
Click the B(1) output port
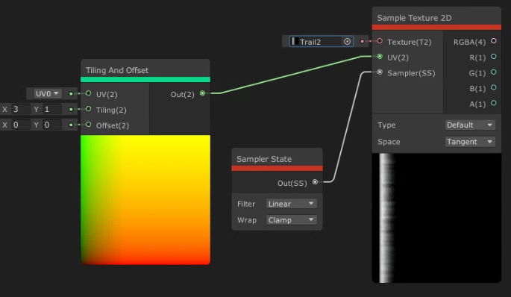click(x=493, y=88)
